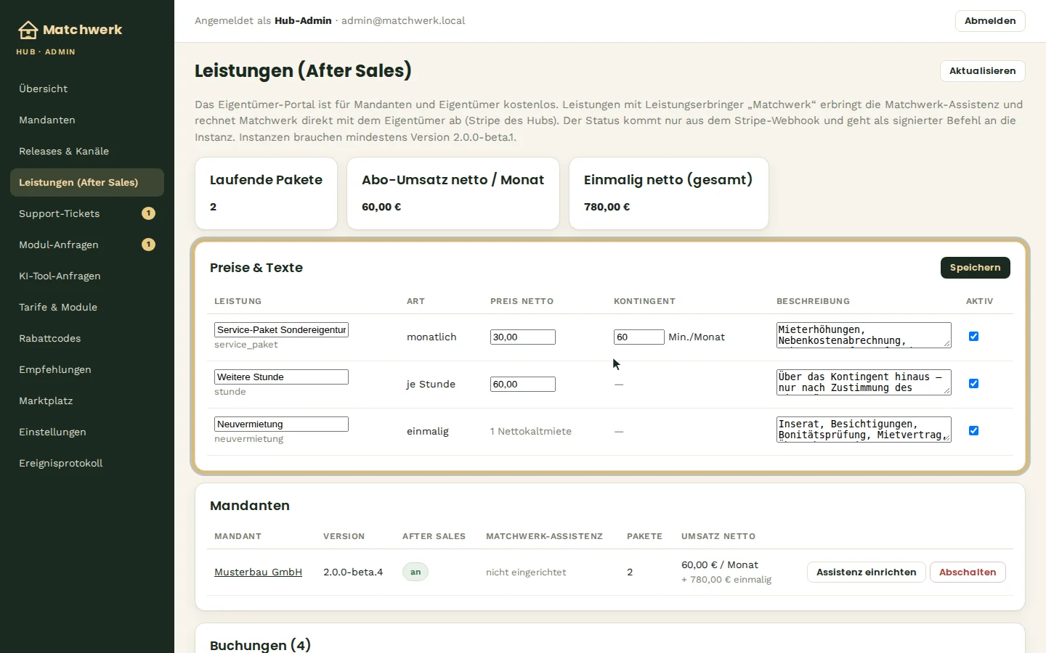Navigate to Marktplatz
Screen dimensions: 1046x653
[x=87, y=401]
